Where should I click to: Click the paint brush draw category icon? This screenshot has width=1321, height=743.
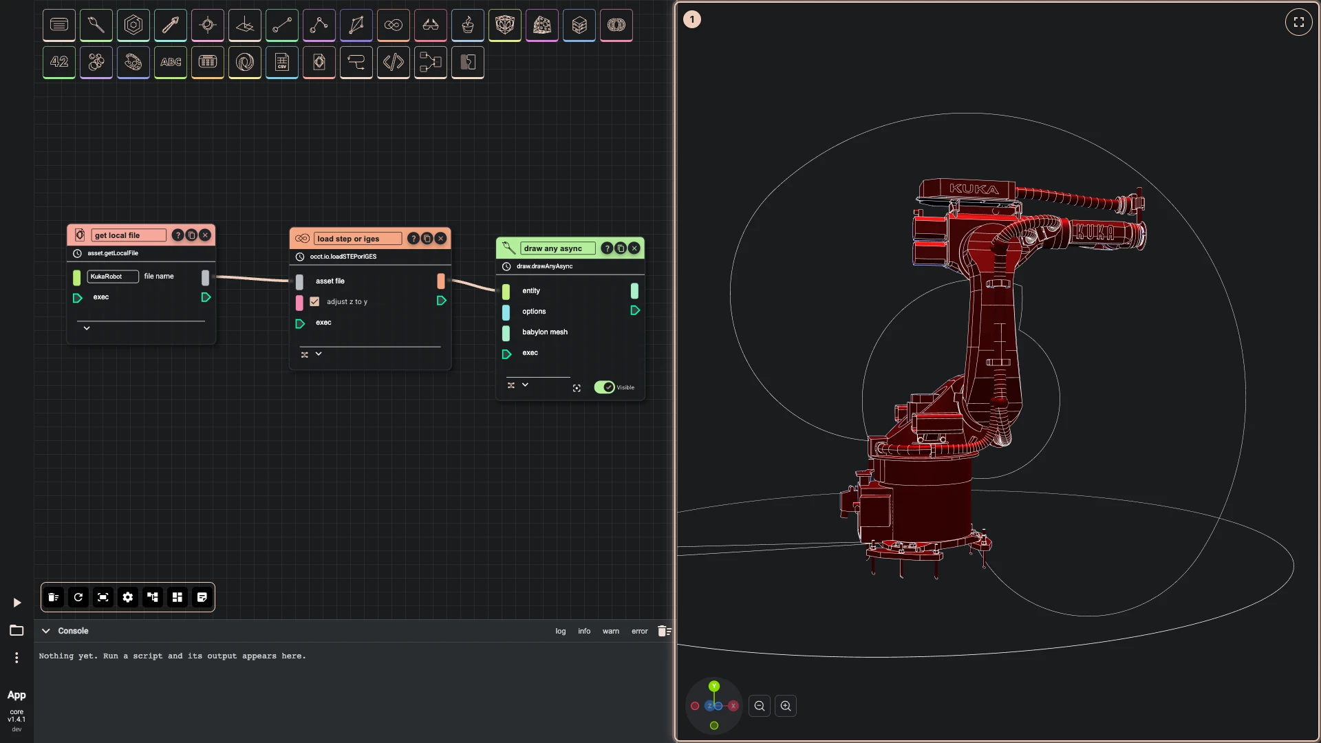pyautogui.click(x=96, y=25)
